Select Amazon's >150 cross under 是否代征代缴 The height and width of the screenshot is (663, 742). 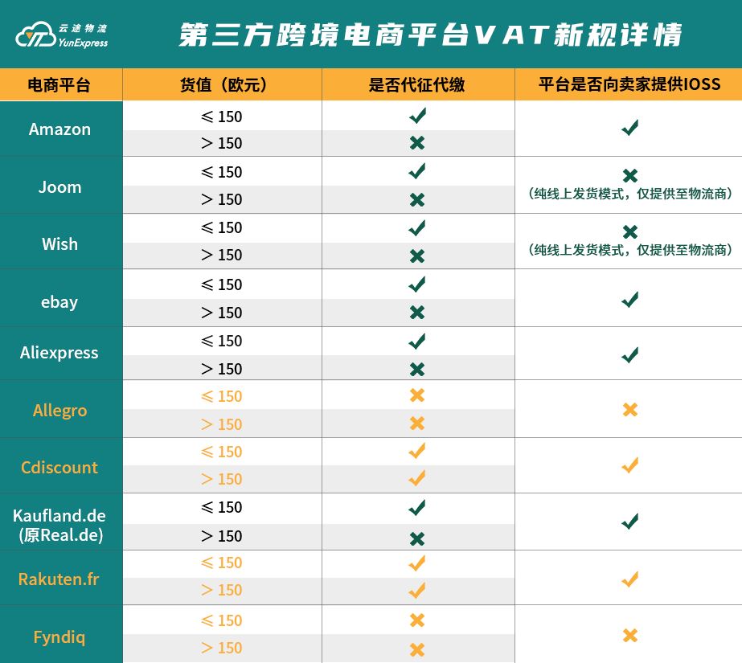[417, 143]
